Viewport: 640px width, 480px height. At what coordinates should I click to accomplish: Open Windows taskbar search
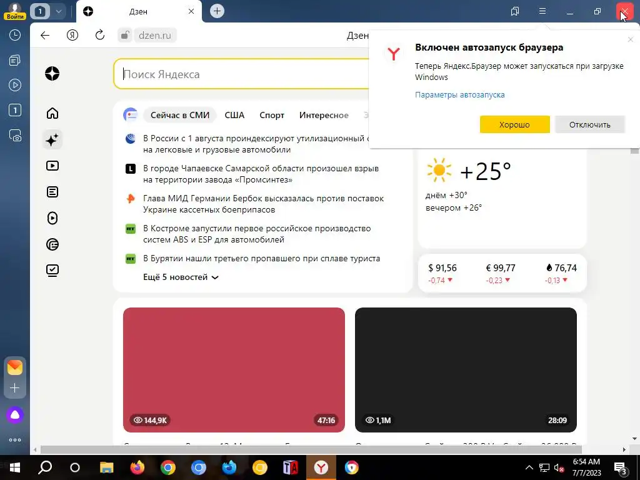pyautogui.click(x=45, y=467)
